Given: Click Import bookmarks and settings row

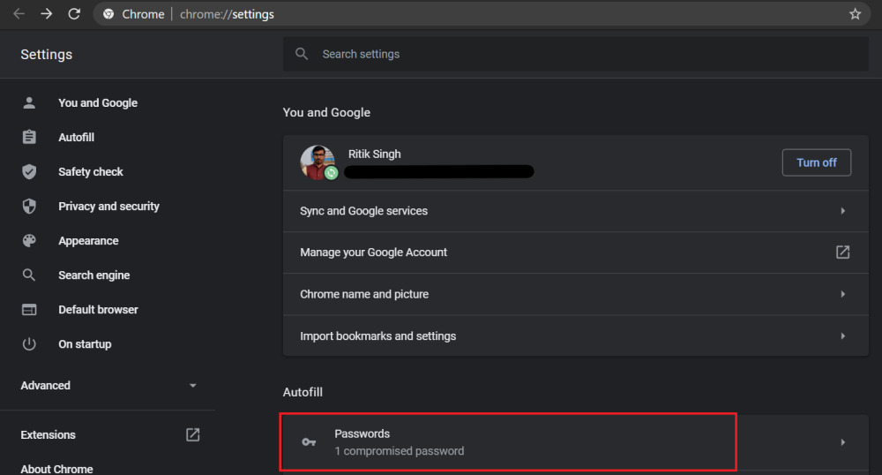Looking at the screenshot, I should point(575,336).
